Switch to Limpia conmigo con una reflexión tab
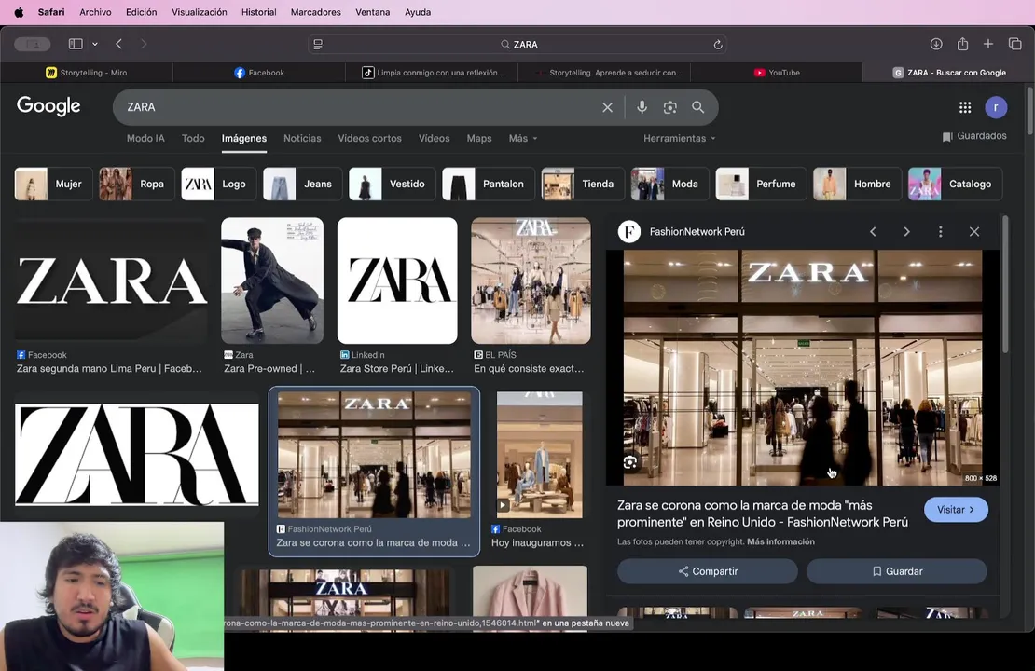This screenshot has height=671, width=1035. 432,73
